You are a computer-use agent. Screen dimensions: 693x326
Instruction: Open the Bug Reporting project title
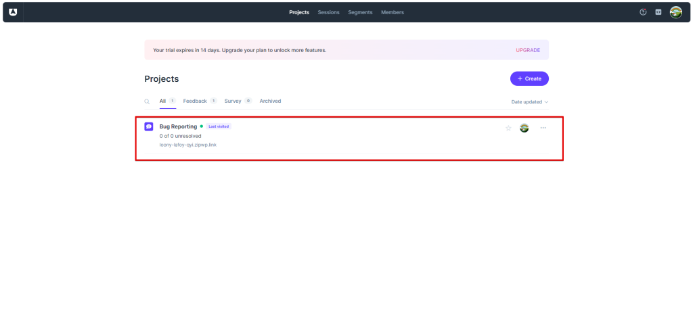178,126
